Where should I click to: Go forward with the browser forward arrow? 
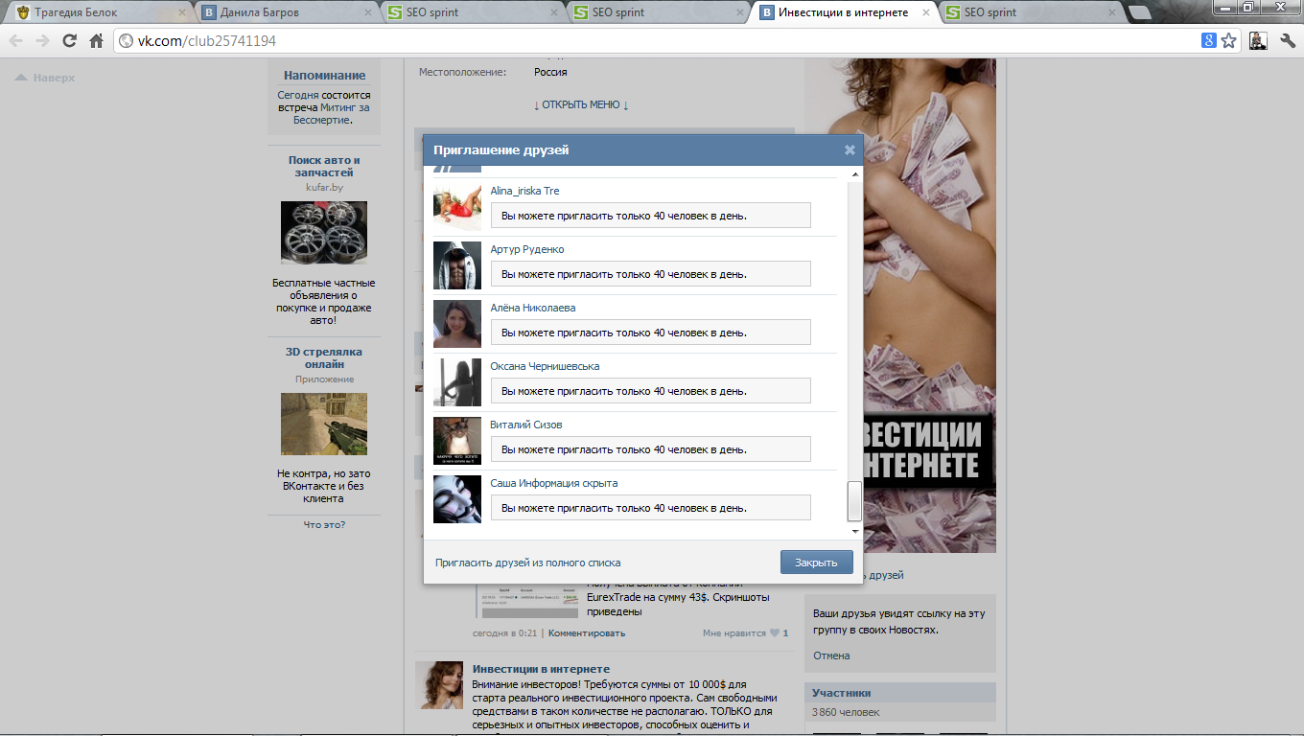(x=42, y=40)
